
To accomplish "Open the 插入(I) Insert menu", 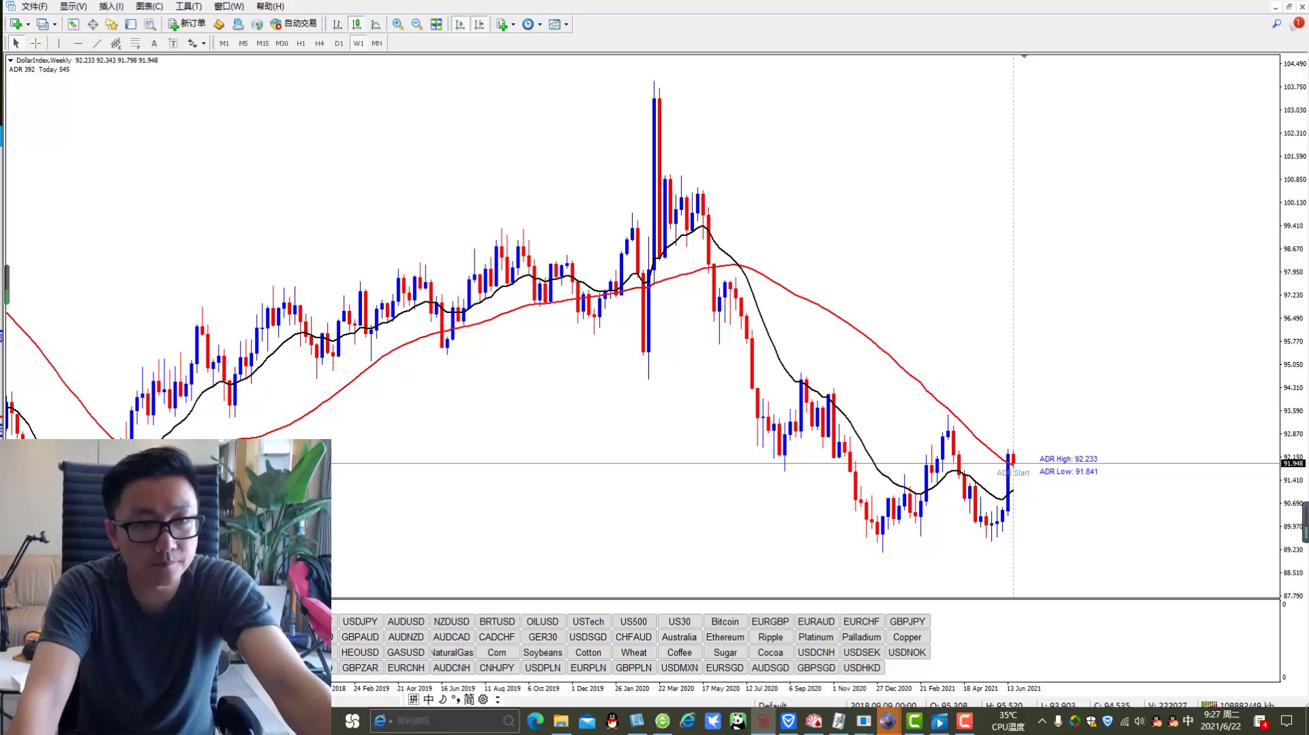I will point(111,7).
